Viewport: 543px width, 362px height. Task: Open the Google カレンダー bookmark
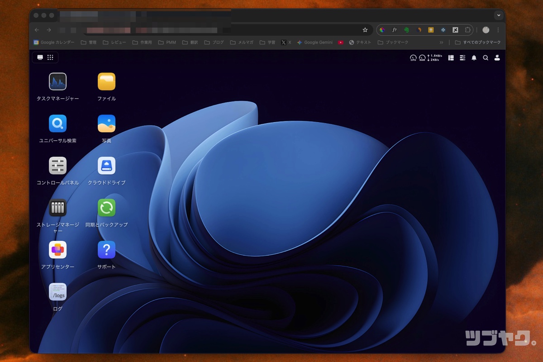[x=54, y=43]
